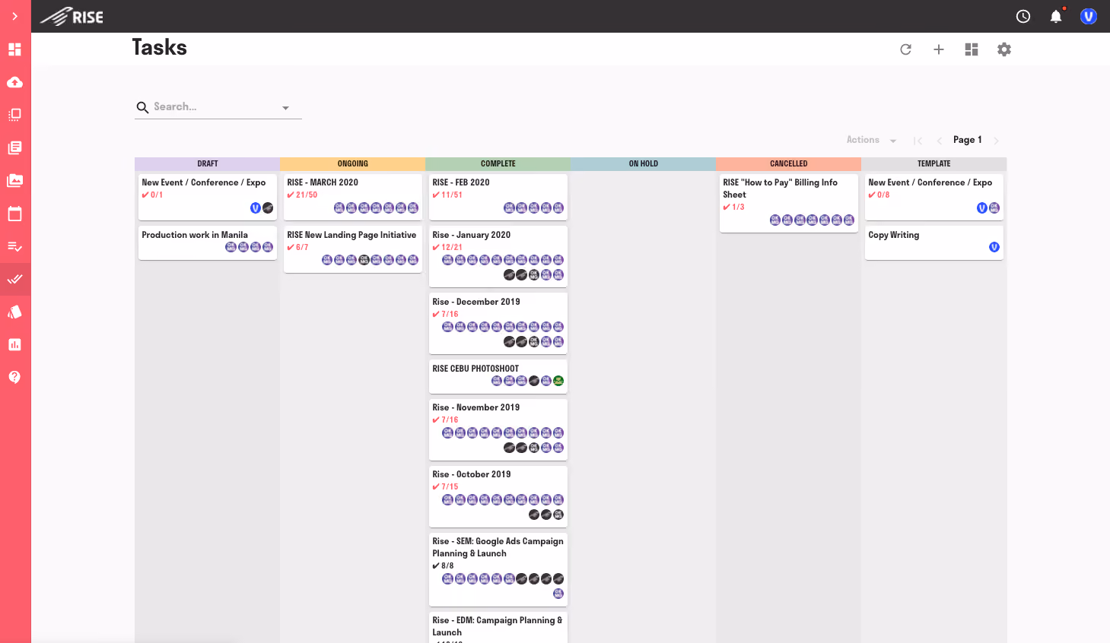
Task: Click the V avatar on the Draft Expo card
Action: coord(256,207)
